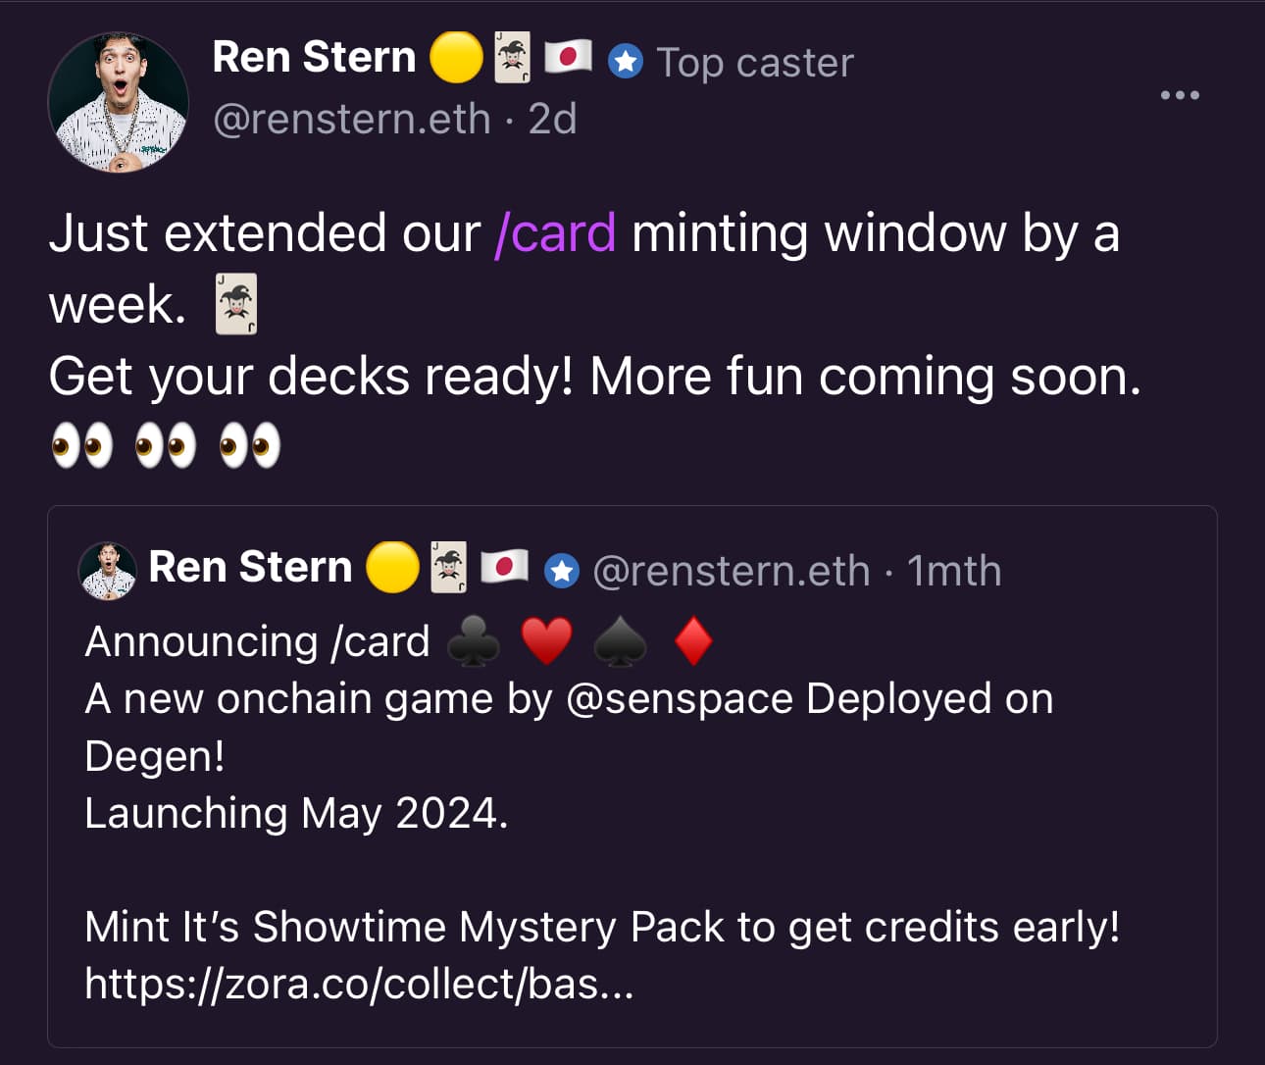The width and height of the screenshot is (1265, 1065).
Task: Open the zora.co collect link
Action: click(x=359, y=983)
